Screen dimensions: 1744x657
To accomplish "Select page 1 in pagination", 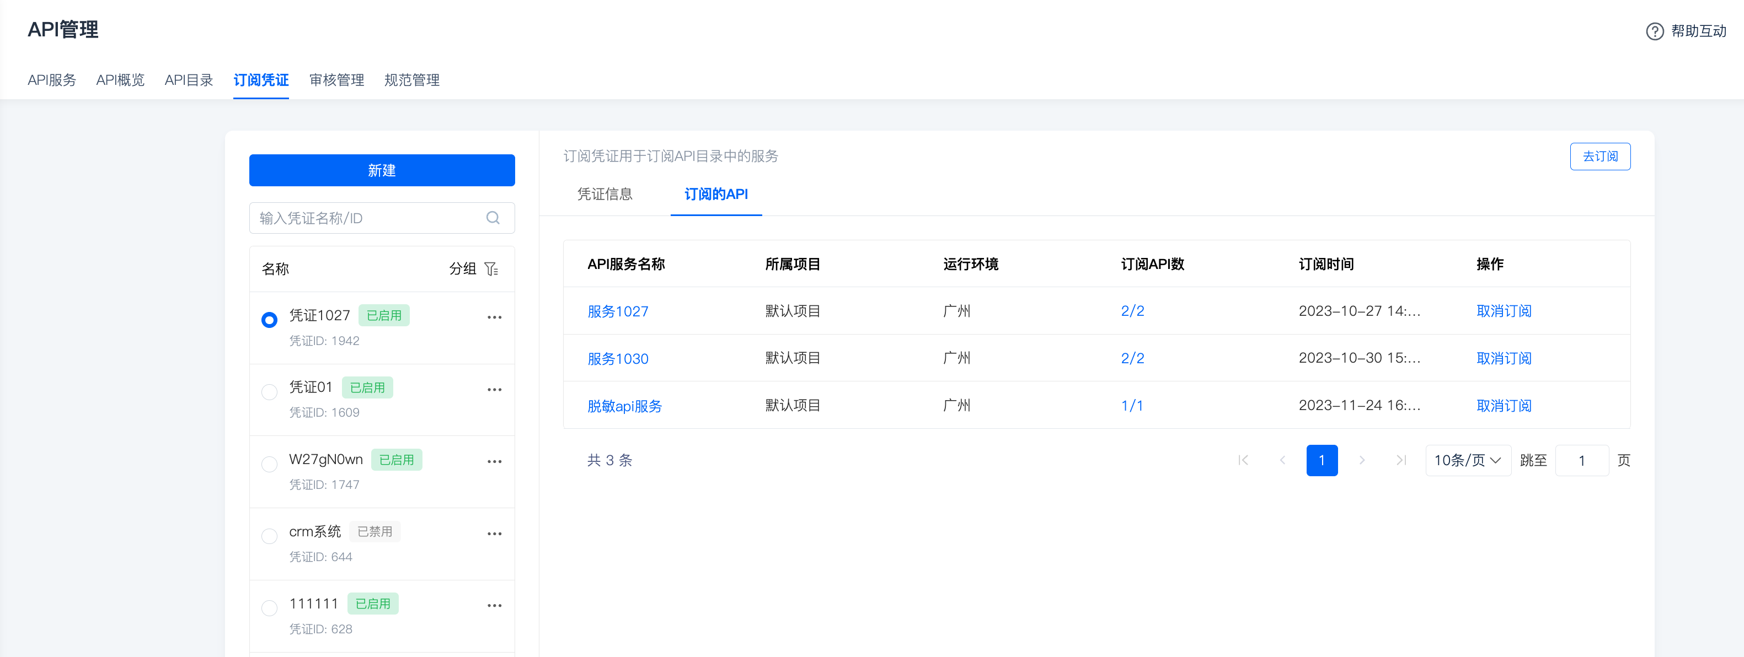I will coord(1322,460).
